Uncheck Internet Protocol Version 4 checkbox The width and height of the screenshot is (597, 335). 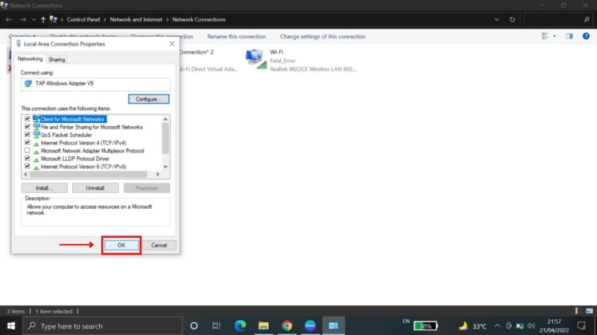coord(27,142)
